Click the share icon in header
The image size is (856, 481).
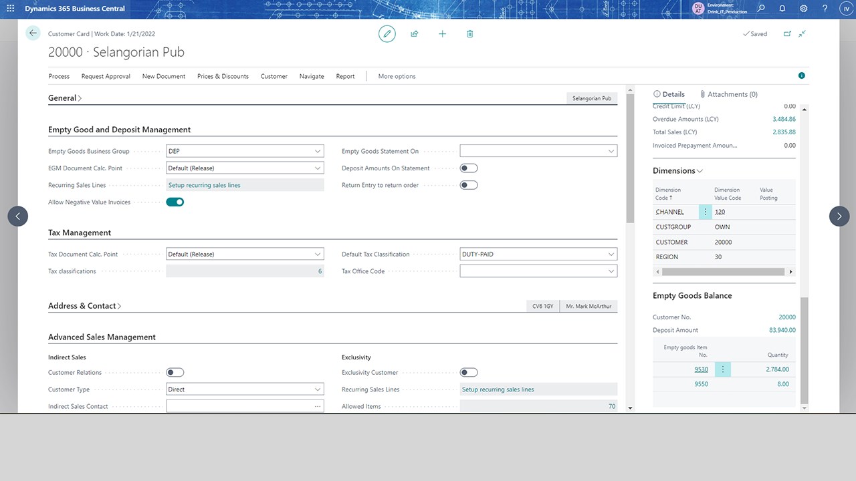click(x=415, y=34)
